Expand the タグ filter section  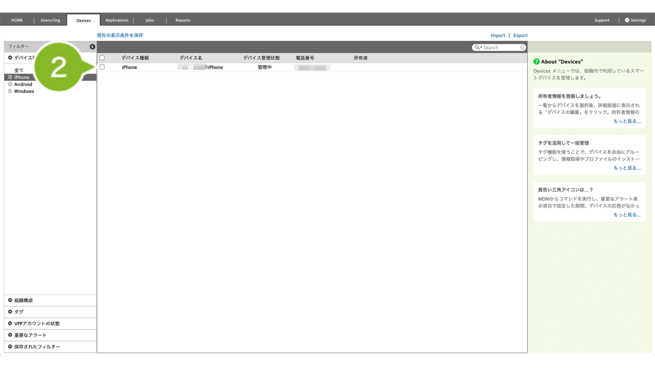click(x=10, y=312)
